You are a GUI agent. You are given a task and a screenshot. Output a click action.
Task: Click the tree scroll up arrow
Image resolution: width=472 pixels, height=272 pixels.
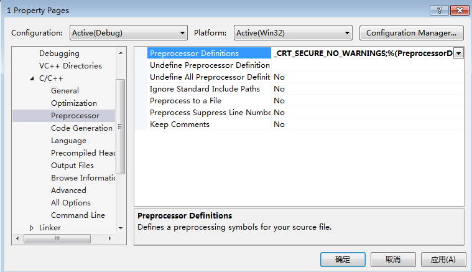point(121,53)
